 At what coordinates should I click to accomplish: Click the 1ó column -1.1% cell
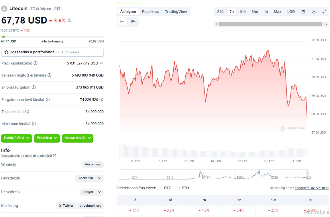pyautogui.click(x=134, y=210)
